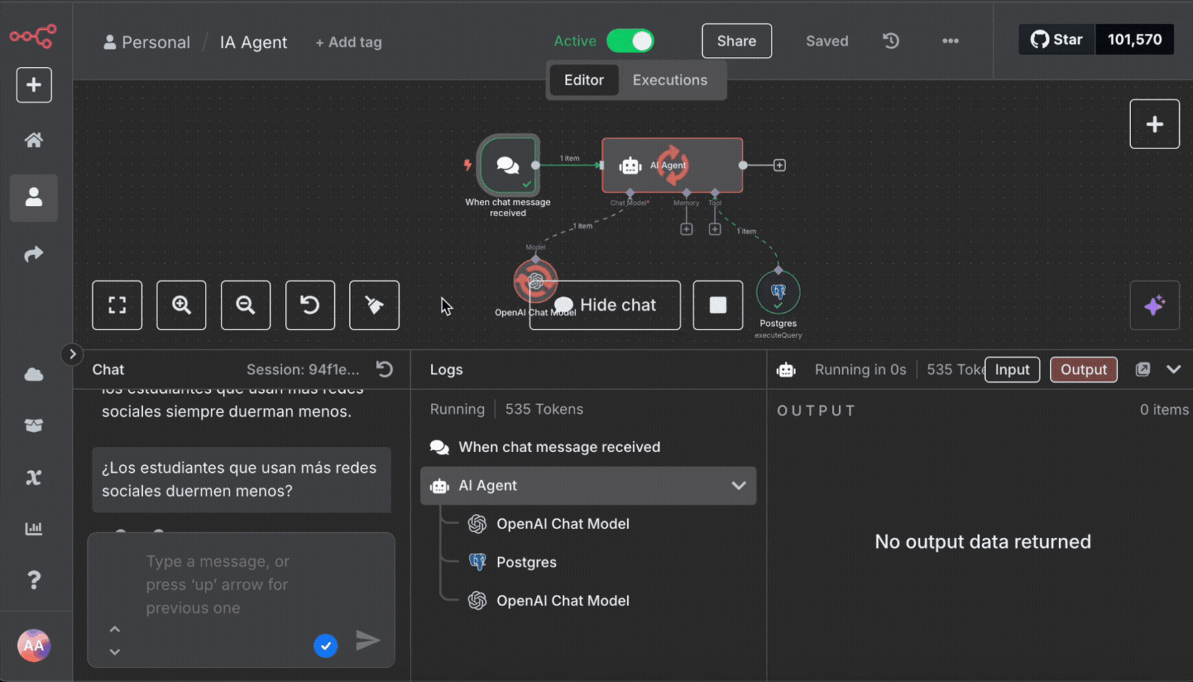Click the IA Agent workflow name
Image resolution: width=1193 pixels, height=682 pixels.
[253, 42]
